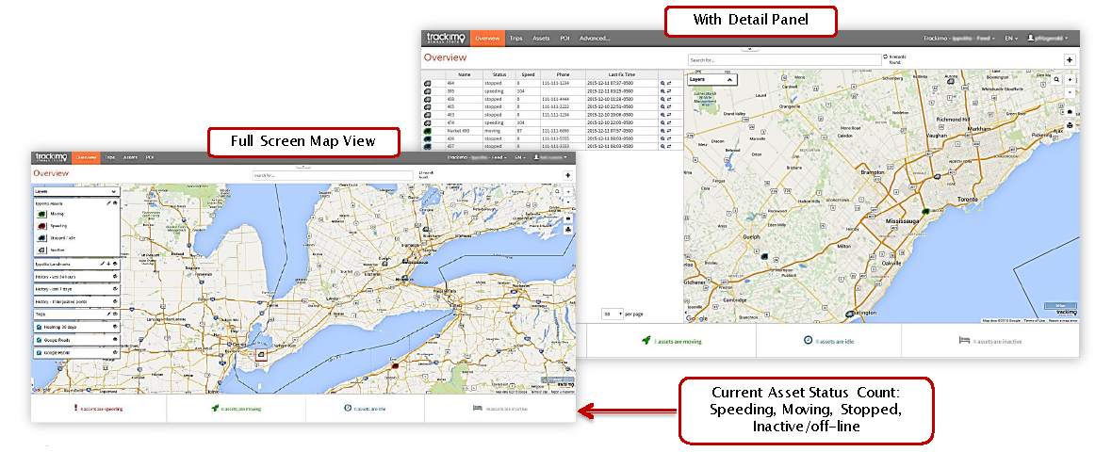The height and width of the screenshot is (468, 1112).
Task: Click Stopped / Idle legend entry in Layers panel
Action: [55, 237]
